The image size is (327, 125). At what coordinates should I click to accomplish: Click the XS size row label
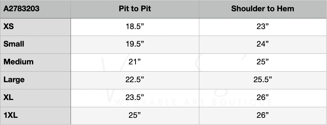[8, 27]
